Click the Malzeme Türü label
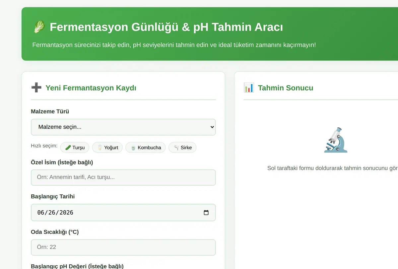The image size is (398, 269). tap(50, 111)
